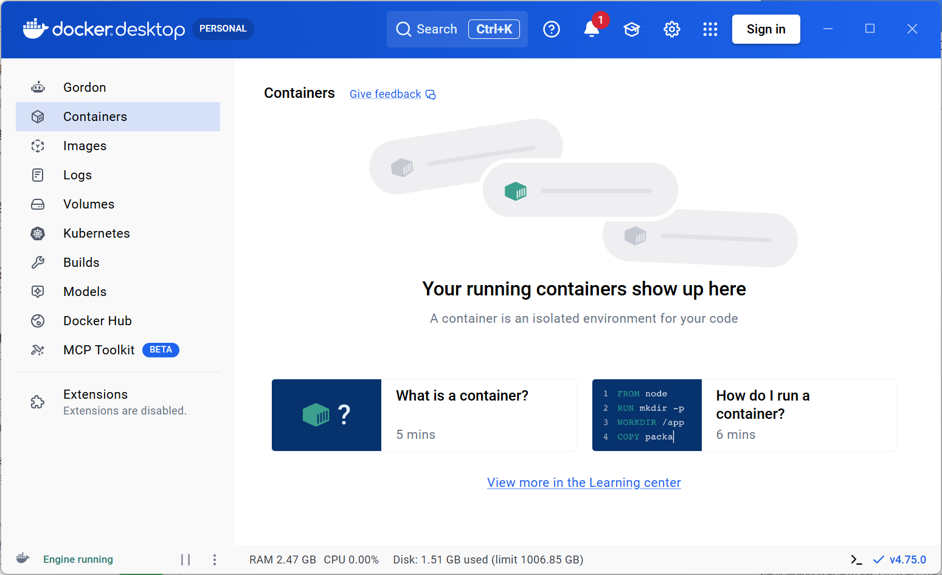Click the Ctrl+K shortcut badge
The height and width of the screenshot is (575, 942).
[494, 29]
